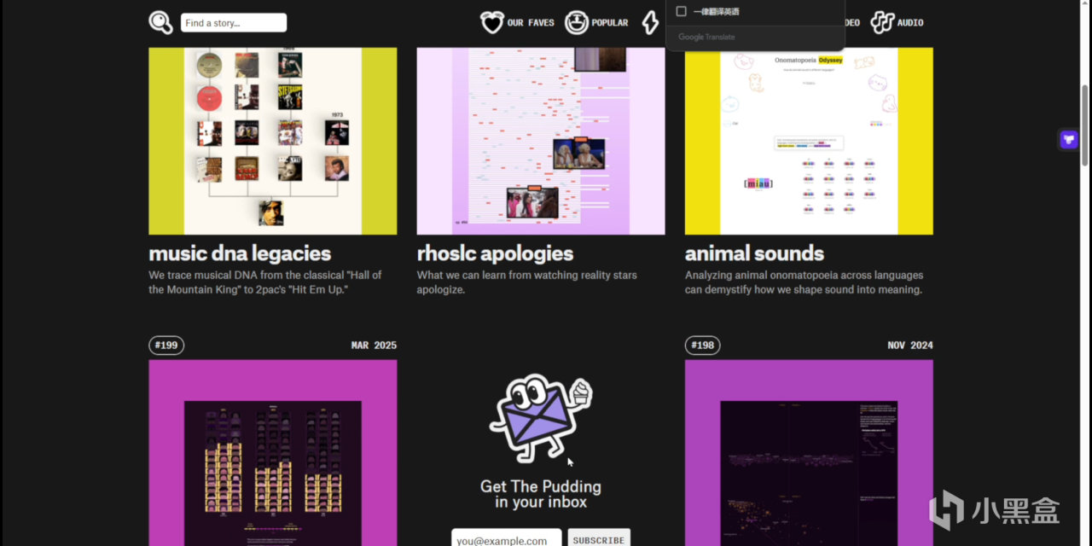The image size is (1092, 546).
Task: Click inside the Find a story field
Action: (x=234, y=23)
